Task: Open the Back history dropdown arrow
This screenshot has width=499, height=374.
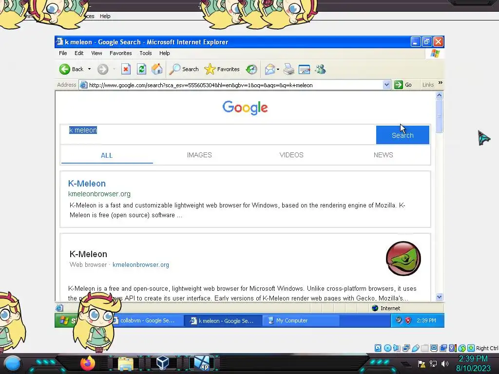Action: click(90, 69)
